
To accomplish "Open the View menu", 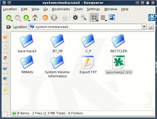I will [35, 9].
